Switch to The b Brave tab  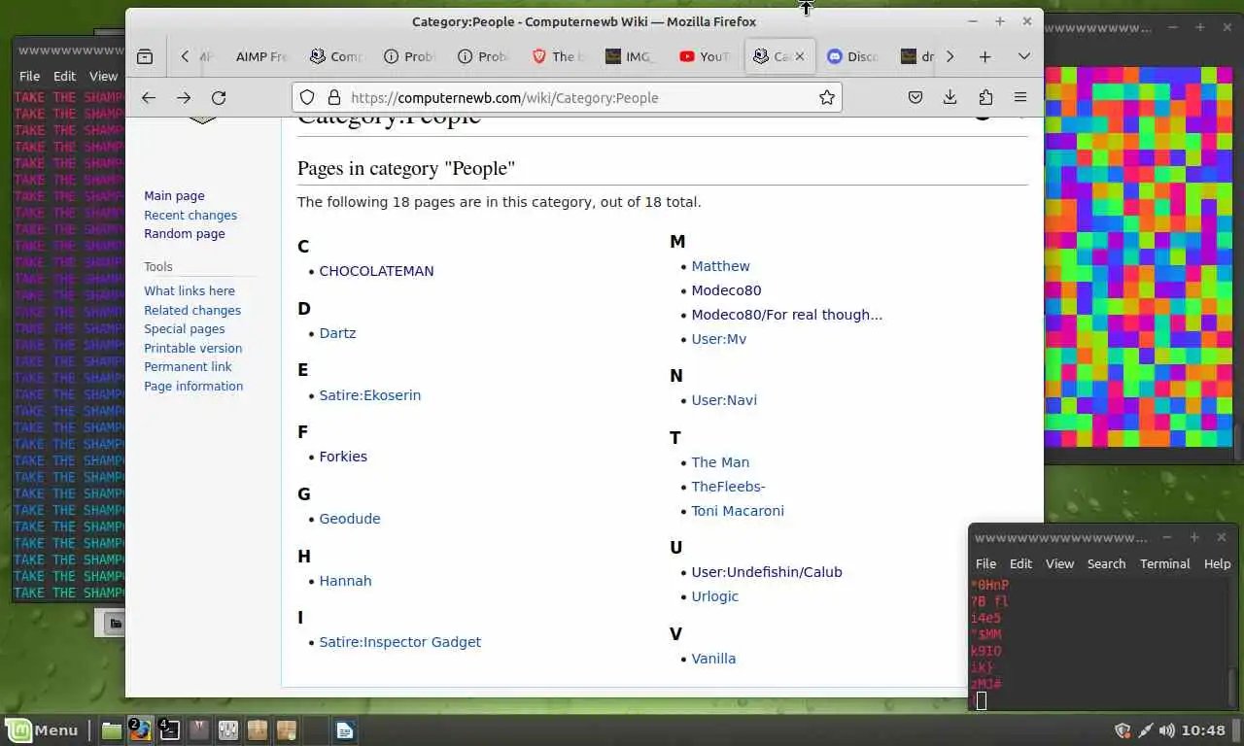point(558,56)
